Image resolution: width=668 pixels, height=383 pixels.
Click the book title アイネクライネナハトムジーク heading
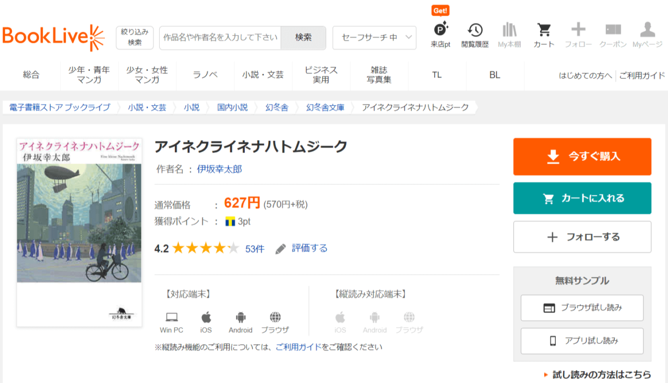click(251, 147)
